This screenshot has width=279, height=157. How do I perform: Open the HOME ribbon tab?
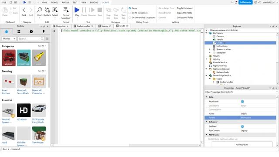tap(44, 3)
